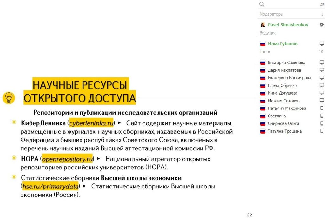Select guest Дария Рахматова in list

click(x=284, y=70)
